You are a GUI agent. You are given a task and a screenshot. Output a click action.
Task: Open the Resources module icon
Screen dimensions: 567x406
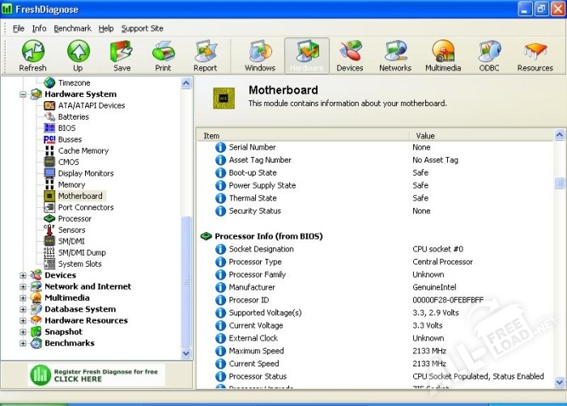pos(535,55)
